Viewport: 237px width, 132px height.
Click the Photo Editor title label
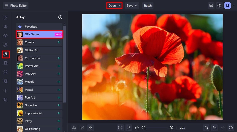pos(18,6)
